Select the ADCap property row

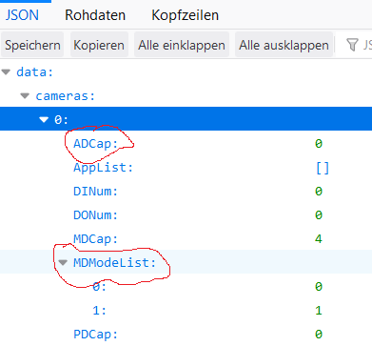(186, 144)
